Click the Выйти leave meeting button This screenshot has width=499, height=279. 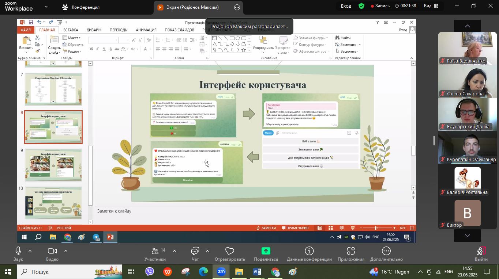pos(481,254)
